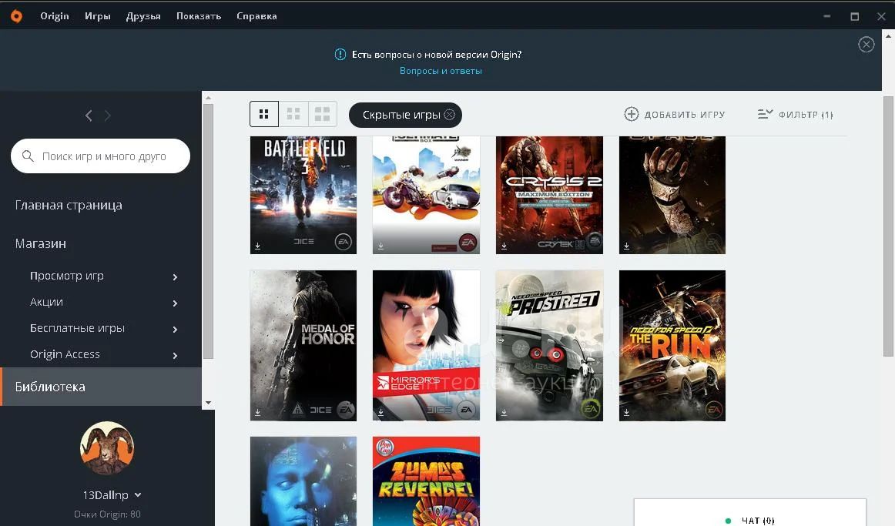Viewport: 895px width, 526px height.
Task: Open Dead Space game tile
Action: (672, 195)
